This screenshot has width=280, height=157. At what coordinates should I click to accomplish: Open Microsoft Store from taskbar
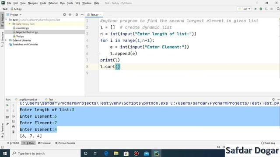tap(126, 153)
